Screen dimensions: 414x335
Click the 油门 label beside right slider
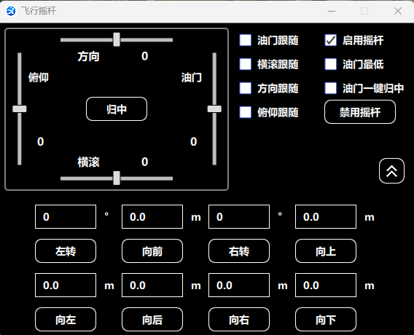click(x=192, y=77)
